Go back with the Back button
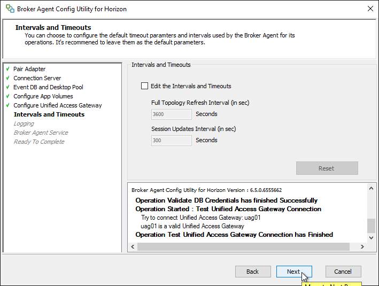Viewport: 379px width, 286px height. [x=253, y=272]
